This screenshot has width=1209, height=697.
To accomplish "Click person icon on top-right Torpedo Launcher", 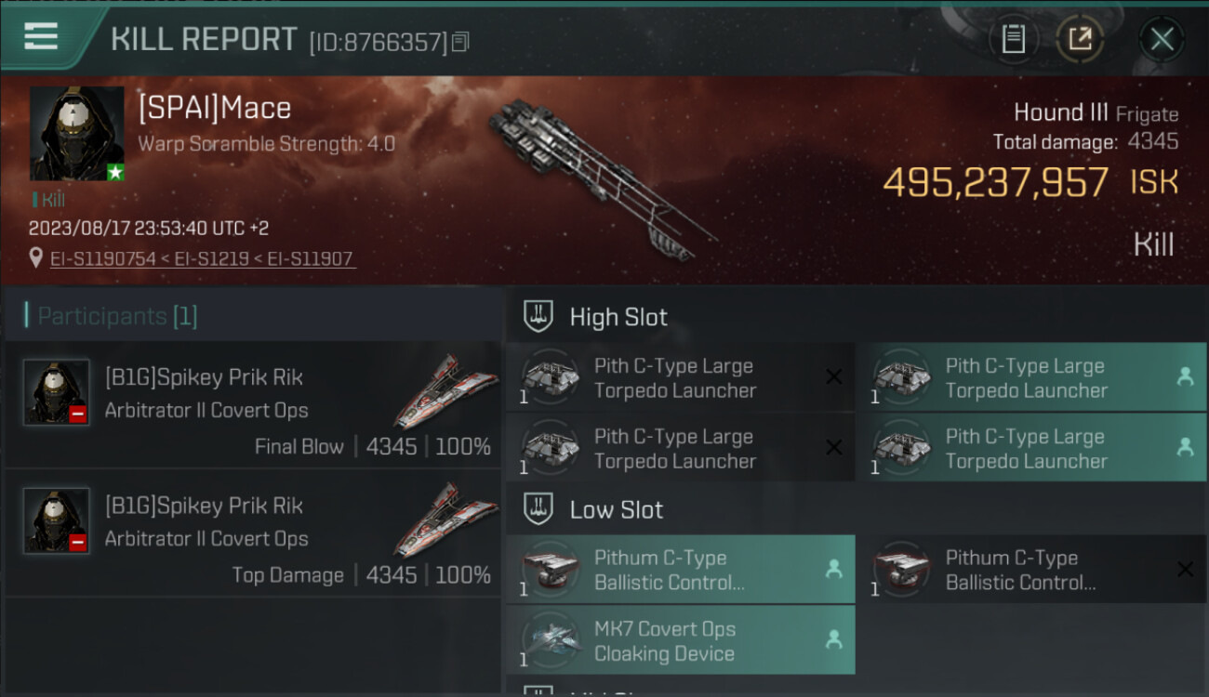I will [x=1185, y=376].
